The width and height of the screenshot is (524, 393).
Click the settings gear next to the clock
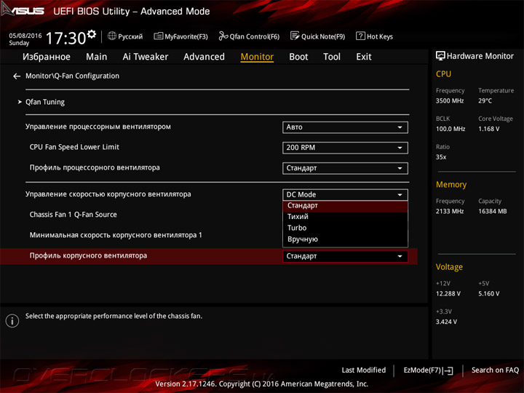91,34
